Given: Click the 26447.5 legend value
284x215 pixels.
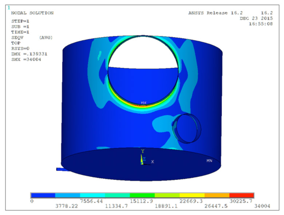Looking at the screenshot, I should tap(216, 206).
